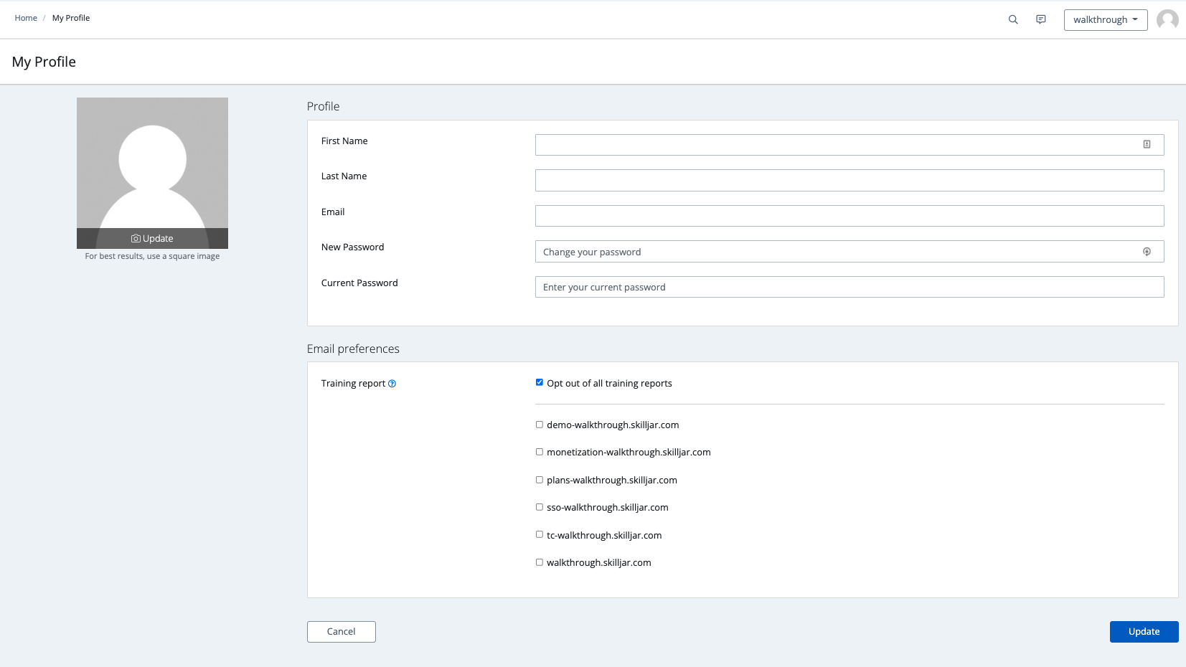
Task: Expand the walkthrough dropdown menu
Action: (1105, 20)
